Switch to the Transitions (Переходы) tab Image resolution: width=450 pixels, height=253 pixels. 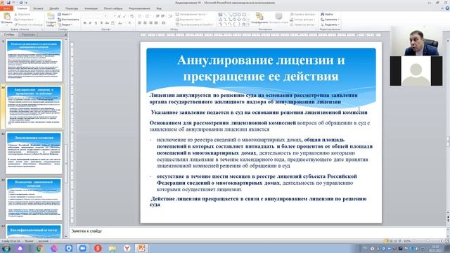point(72,8)
